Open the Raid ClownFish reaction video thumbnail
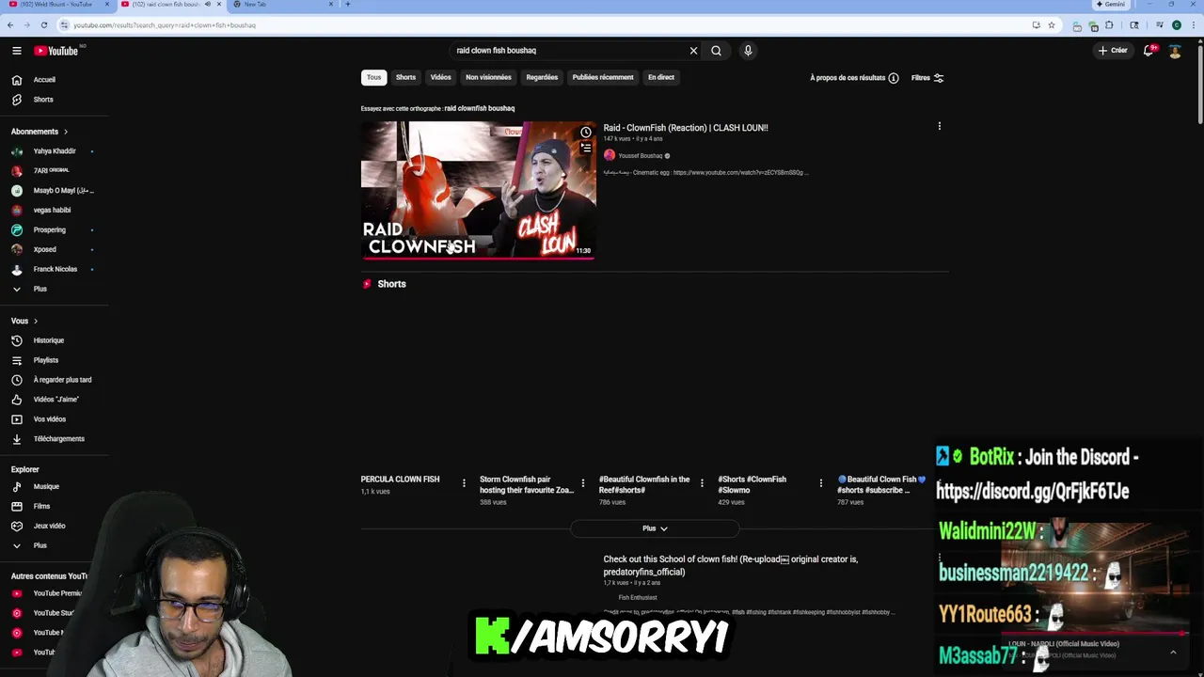 point(479,190)
